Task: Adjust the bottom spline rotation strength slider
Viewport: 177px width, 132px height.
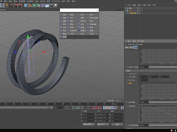Action: [x=163, y=125]
